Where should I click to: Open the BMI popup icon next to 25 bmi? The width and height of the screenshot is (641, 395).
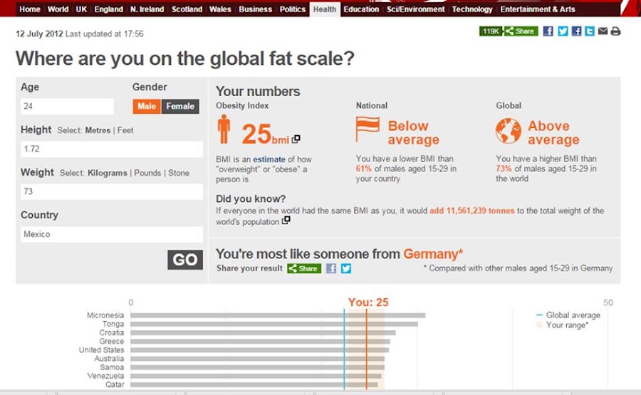(296, 139)
